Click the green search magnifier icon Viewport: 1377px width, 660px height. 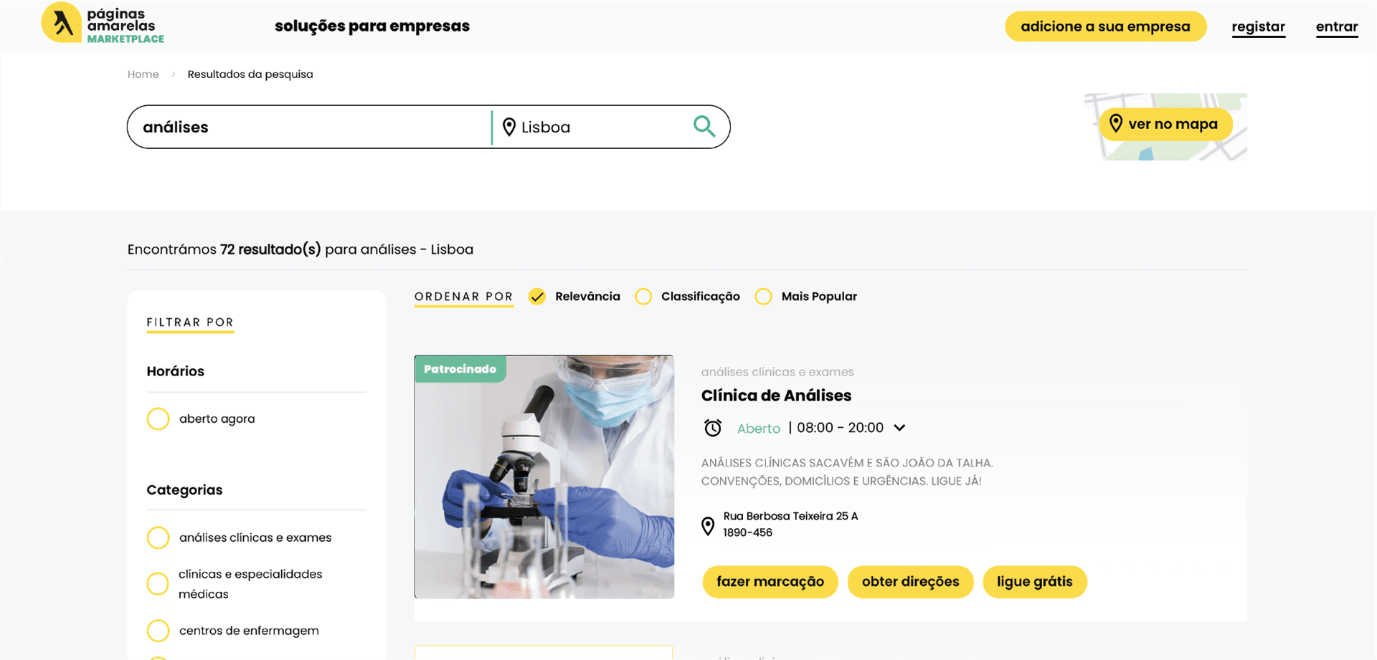click(x=704, y=127)
